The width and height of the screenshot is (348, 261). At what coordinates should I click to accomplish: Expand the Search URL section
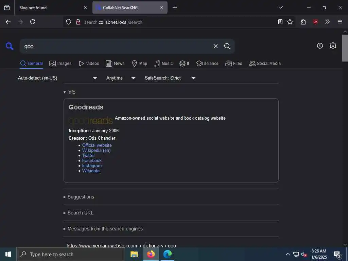click(79, 213)
